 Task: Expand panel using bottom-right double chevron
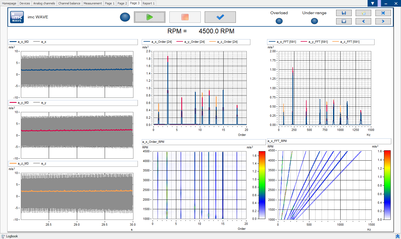397,236
